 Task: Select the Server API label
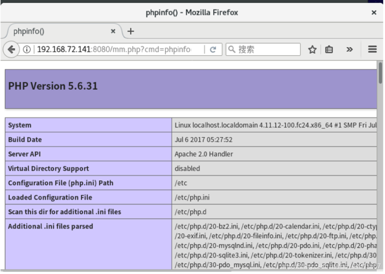click(x=24, y=154)
